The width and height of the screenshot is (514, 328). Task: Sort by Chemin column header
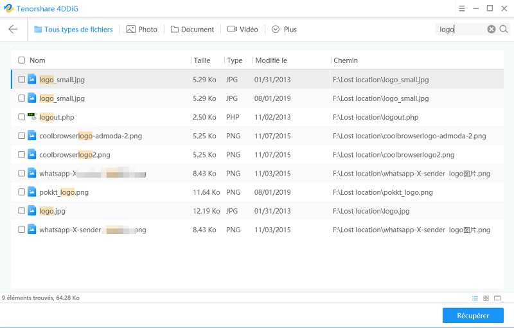(346, 60)
